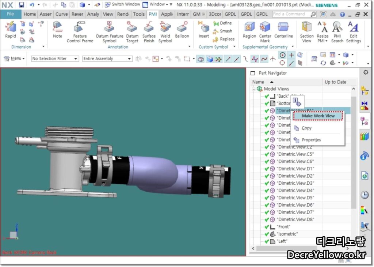Viewport: 374px width, 267px height.
Task: Toggle the green check for "Dimetric.View.D8"
Action: [x=267, y=219]
